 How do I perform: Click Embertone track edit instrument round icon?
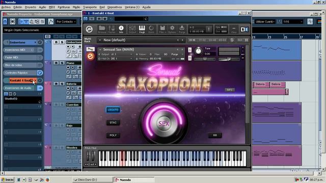[40, 42]
